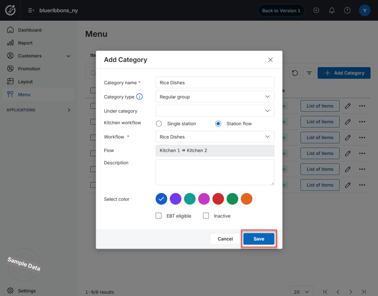Viewport: 378px width, 296px height.
Task: Select the blue color swatch
Action: 161,199
